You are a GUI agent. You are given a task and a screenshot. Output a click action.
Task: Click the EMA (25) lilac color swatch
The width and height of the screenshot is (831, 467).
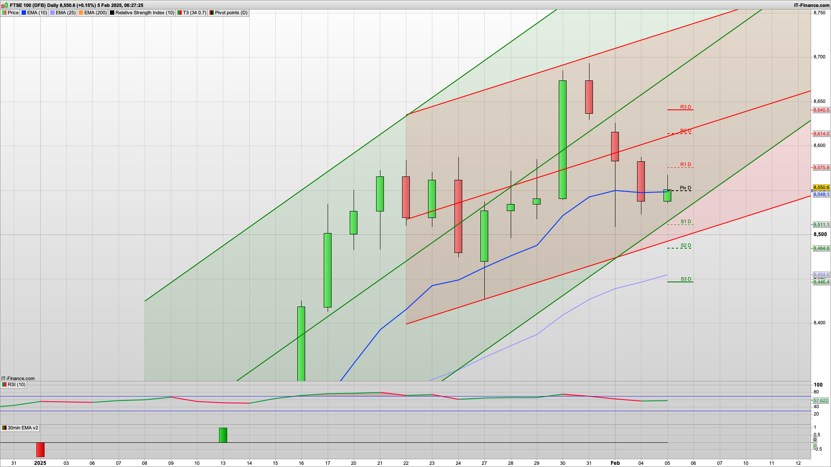click(x=52, y=13)
